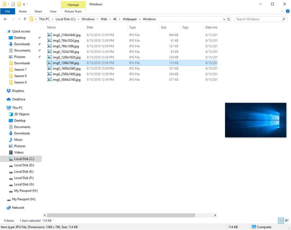291x230 pixels.
Task: Refresh the current folder view
Action: (x=229, y=19)
